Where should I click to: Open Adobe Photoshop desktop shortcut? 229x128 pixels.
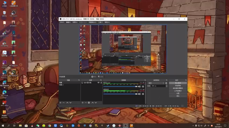[4, 75]
